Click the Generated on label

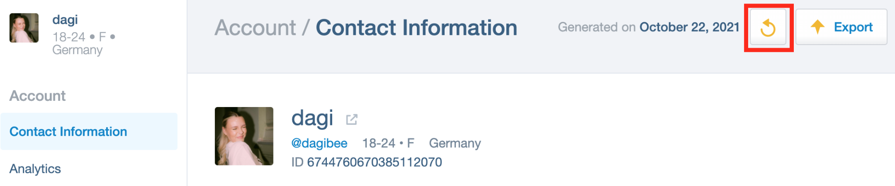point(597,27)
